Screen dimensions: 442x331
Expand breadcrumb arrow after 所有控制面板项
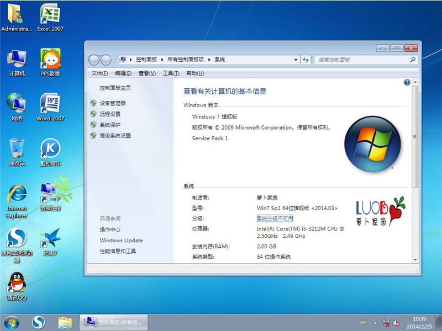(209, 60)
